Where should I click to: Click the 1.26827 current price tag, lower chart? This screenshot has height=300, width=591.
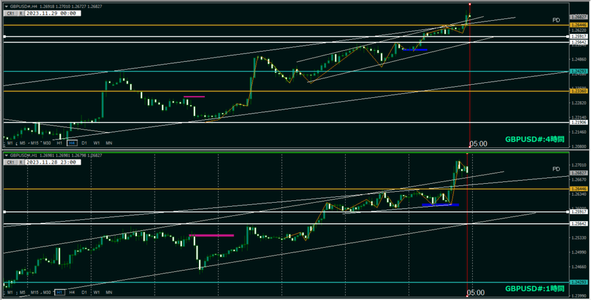pos(578,173)
